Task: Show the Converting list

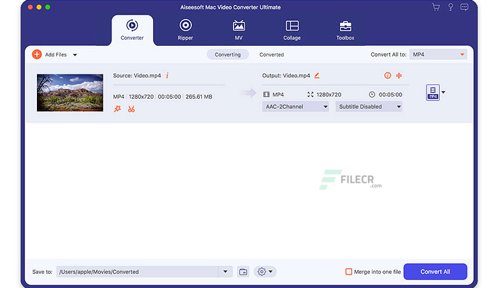Action: click(228, 55)
